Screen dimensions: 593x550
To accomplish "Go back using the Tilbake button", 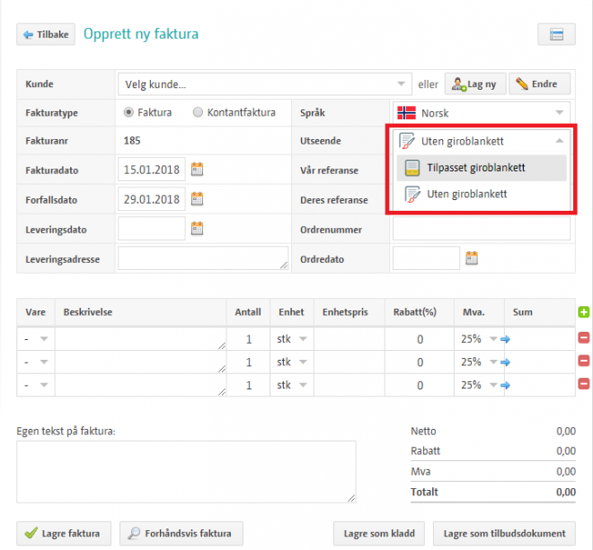I will [x=45, y=35].
